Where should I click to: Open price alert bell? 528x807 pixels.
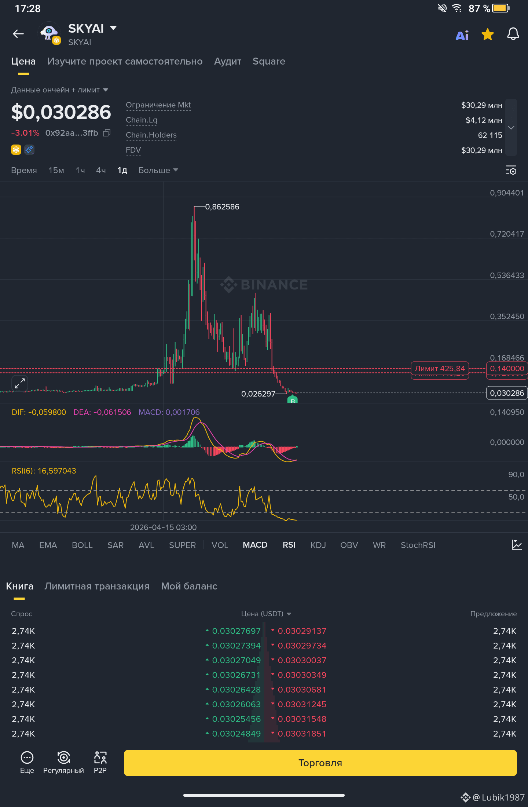pos(513,34)
